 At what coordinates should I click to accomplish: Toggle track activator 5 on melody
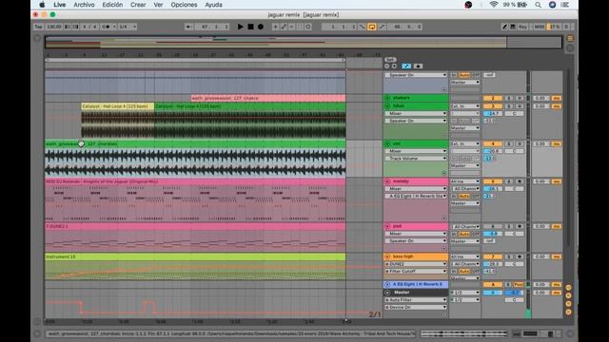(x=493, y=181)
